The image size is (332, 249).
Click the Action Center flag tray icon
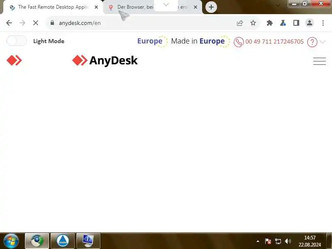coord(268,241)
